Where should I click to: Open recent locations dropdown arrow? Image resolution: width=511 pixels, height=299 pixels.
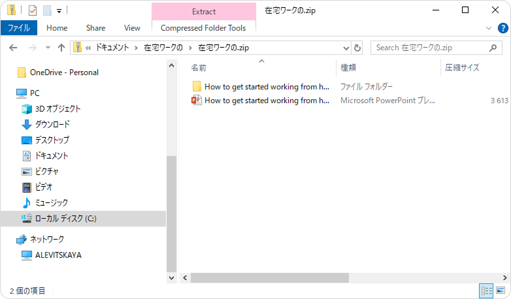48,48
